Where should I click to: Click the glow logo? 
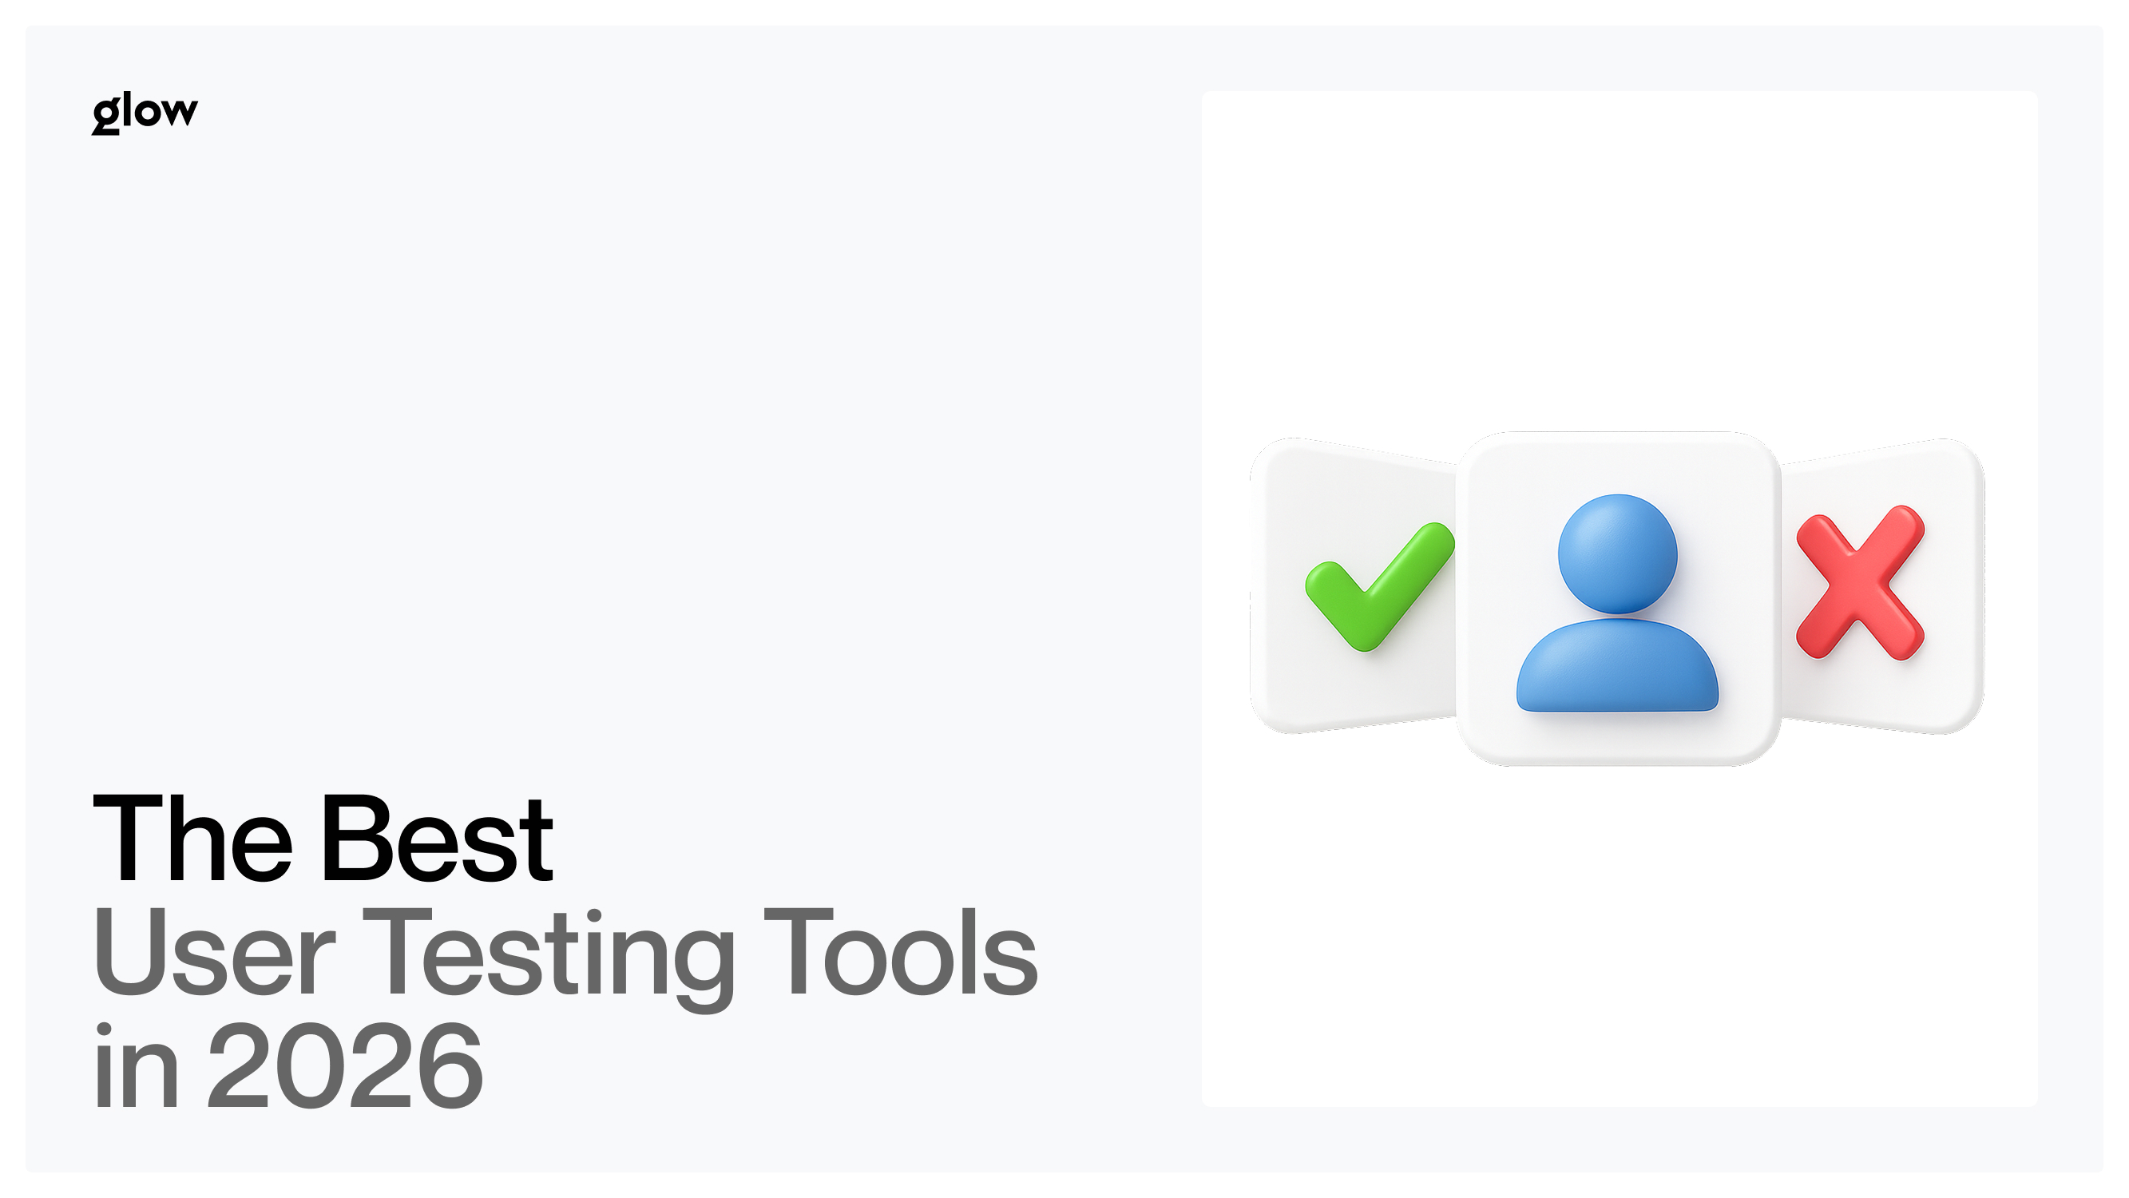(145, 113)
